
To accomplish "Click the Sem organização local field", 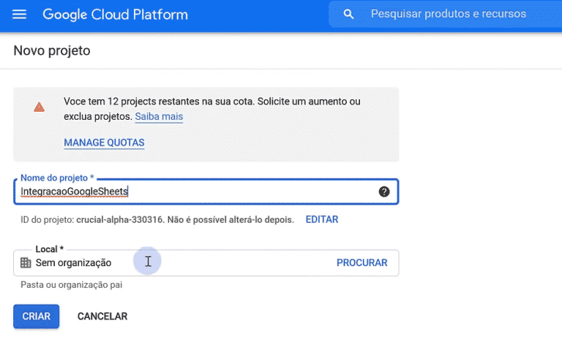I will tap(206, 262).
